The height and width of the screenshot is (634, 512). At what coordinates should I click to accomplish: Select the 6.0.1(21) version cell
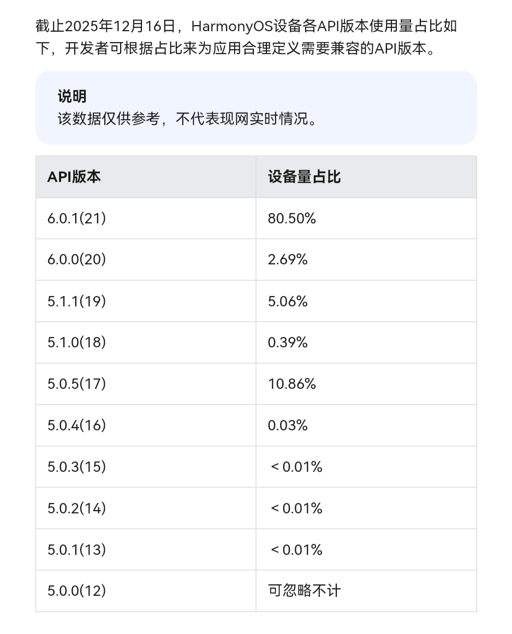[76, 218]
